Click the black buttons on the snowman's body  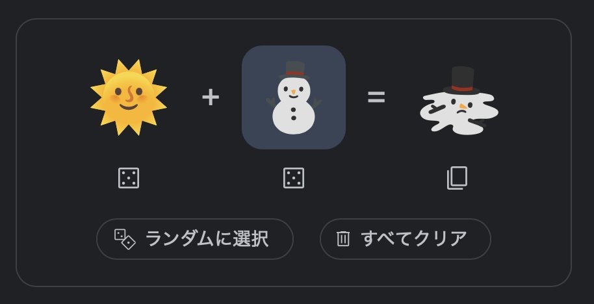[x=294, y=114]
